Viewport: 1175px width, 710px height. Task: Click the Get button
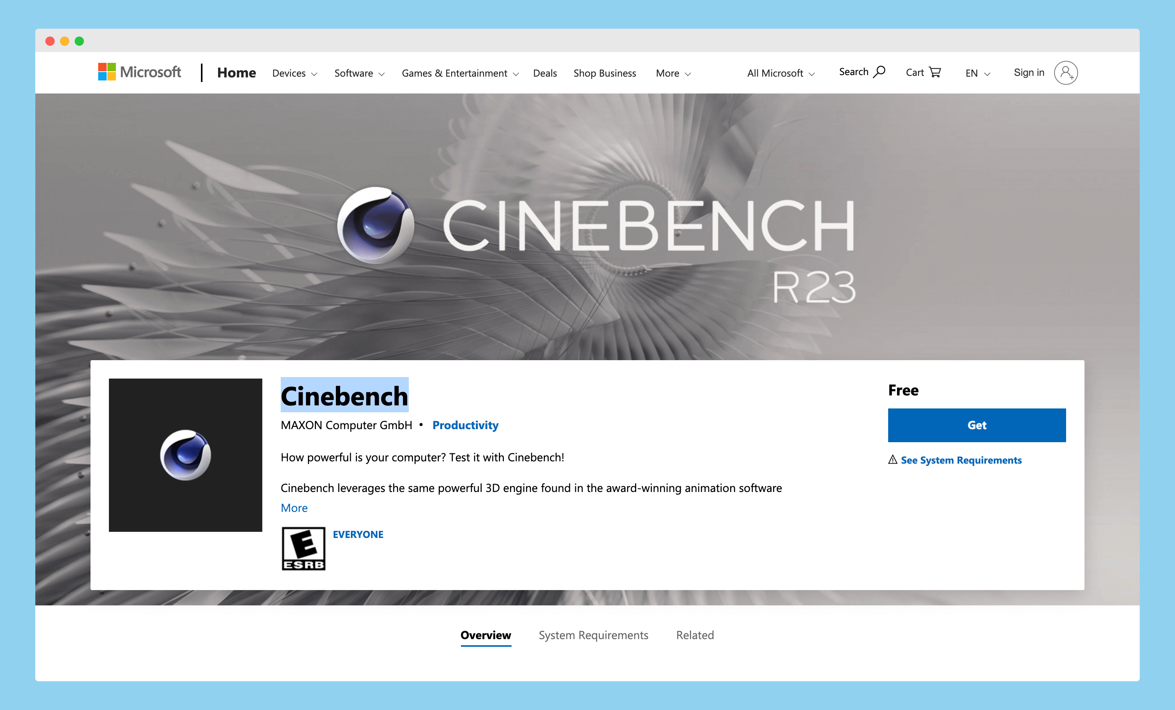[x=977, y=425]
